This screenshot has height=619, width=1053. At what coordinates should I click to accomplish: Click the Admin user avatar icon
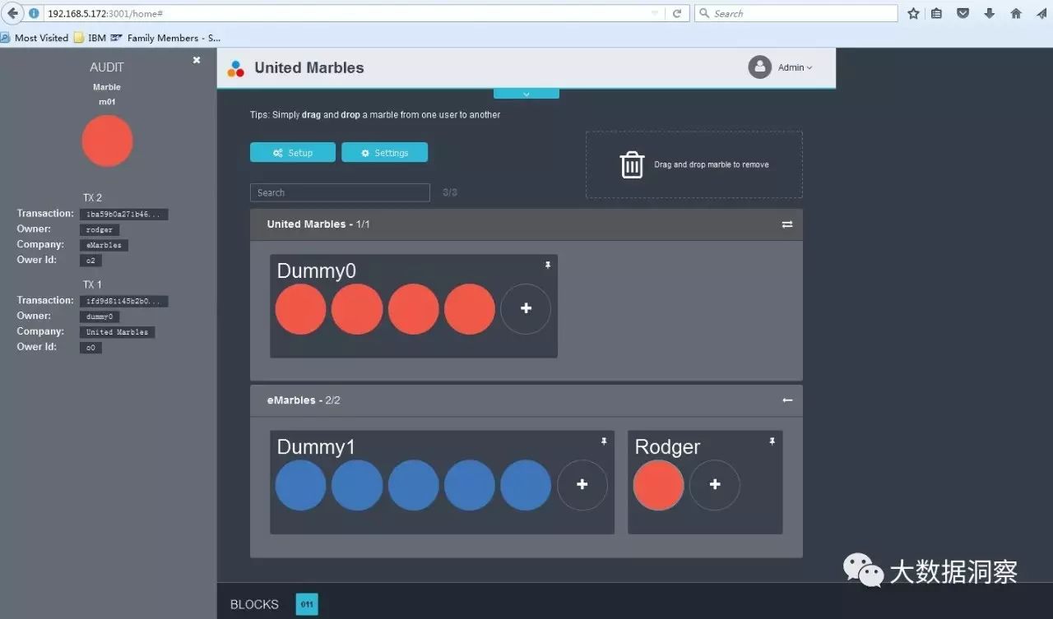click(x=759, y=67)
